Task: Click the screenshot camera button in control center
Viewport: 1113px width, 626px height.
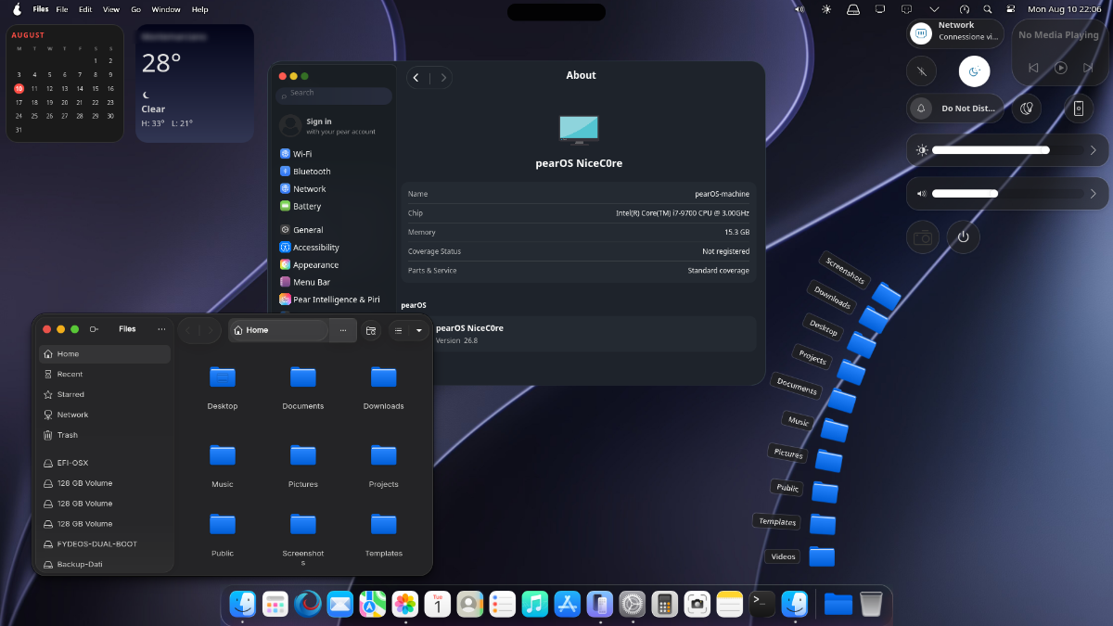Action: coord(923,237)
